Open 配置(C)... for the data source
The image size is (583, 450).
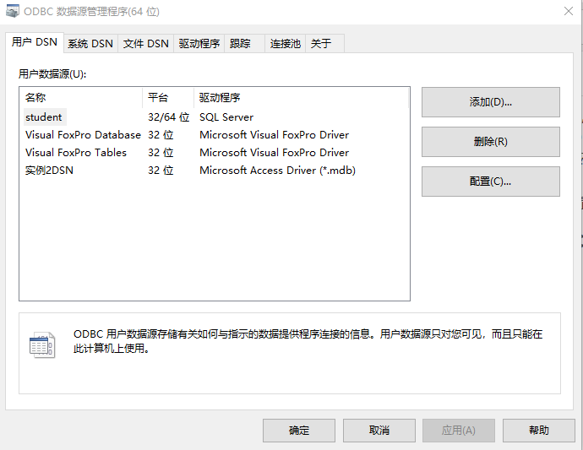[490, 182]
